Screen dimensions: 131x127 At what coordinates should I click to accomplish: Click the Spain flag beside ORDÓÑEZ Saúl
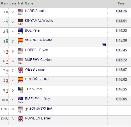(x=21, y=79)
